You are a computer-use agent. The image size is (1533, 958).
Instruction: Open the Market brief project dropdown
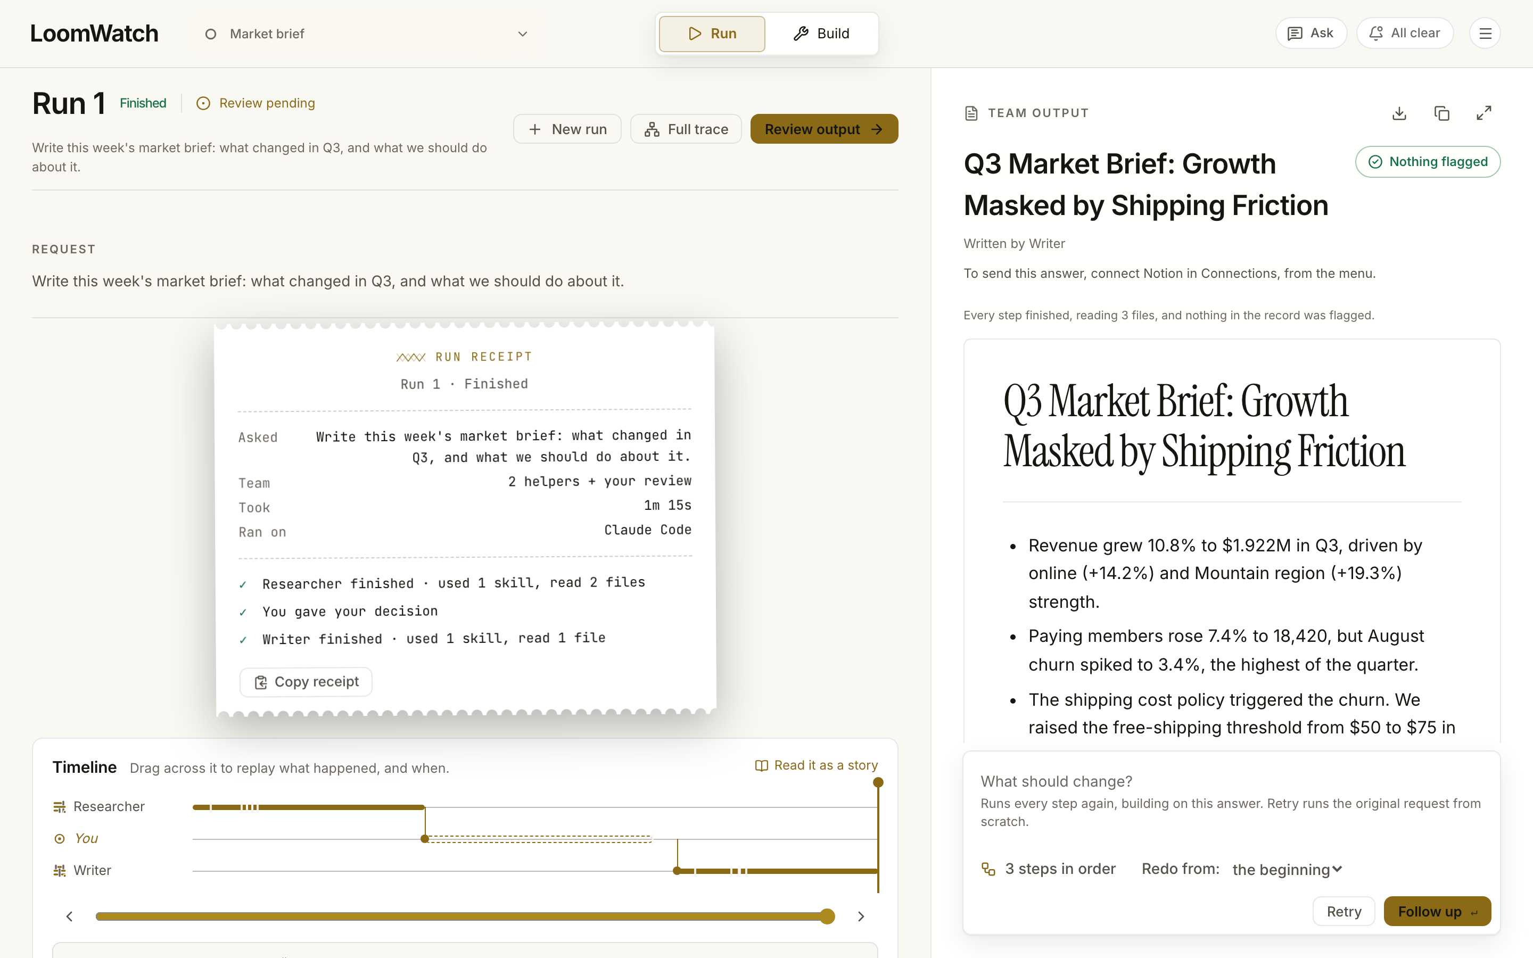[x=366, y=34]
